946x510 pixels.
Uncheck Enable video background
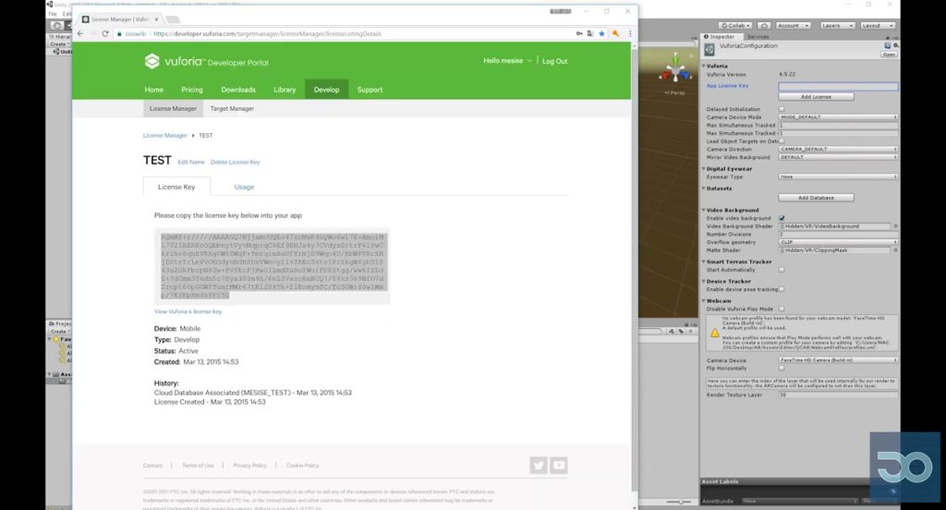pos(782,218)
